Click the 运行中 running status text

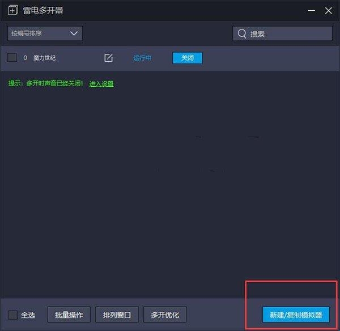point(142,58)
